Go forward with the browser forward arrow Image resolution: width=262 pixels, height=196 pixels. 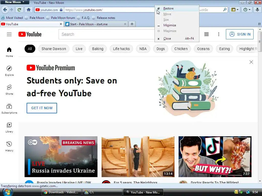pos(11,10)
